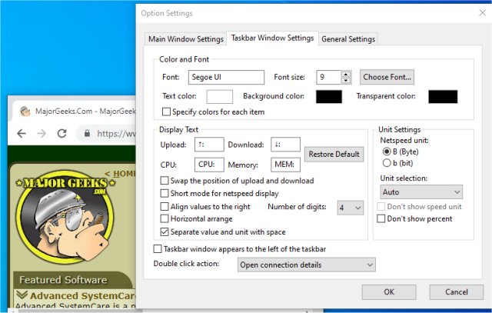Viewport: 492px width, 313px height.
Task: Click the Choose Font... button
Action: pyautogui.click(x=387, y=77)
